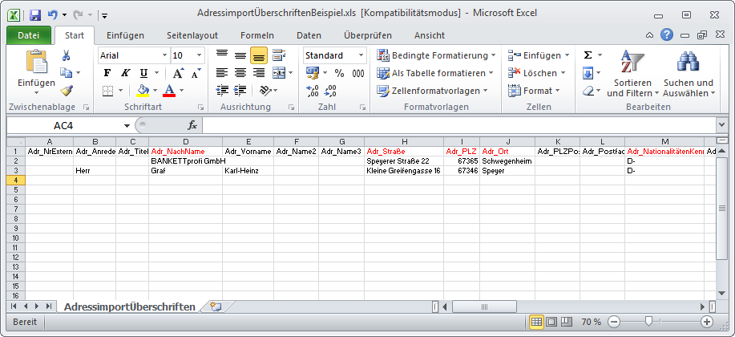Click the red font color icon
Image resolution: width=735 pixels, height=337 pixels.
(x=169, y=90)
